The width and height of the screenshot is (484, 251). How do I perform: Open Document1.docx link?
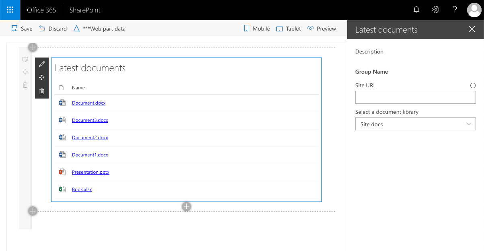click(90, 155)
